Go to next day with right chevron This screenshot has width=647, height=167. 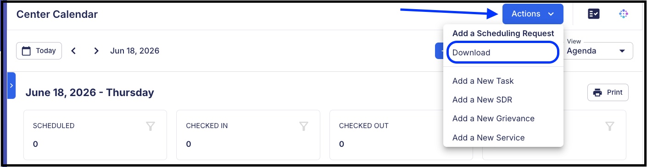[x=96, y=51]
